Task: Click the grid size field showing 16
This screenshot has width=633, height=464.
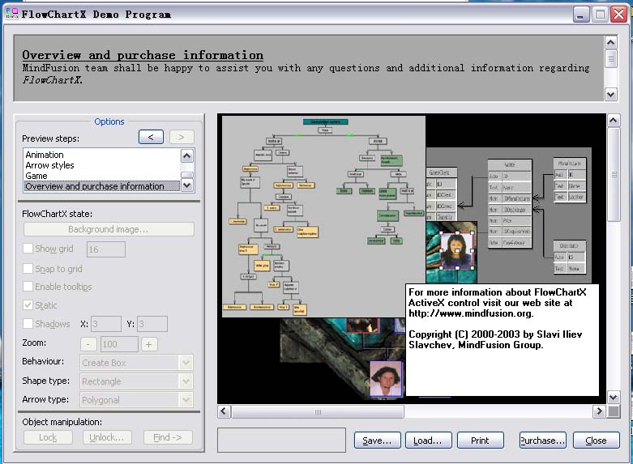Action: click(x=105, y=249)
